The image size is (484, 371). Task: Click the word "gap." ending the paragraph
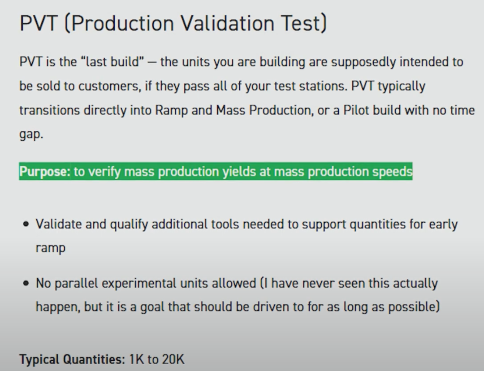click(31, 135)
